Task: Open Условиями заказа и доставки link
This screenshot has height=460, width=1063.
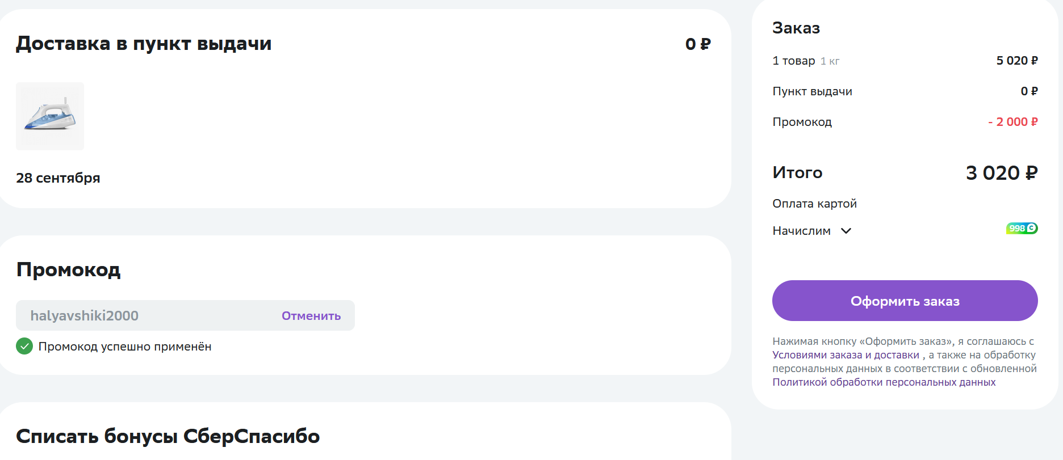Action: pos(846,355)
